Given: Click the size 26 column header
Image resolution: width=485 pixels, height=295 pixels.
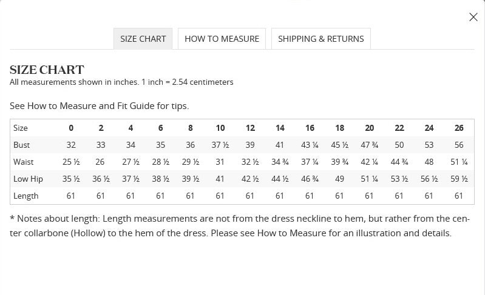Looking at the screenshot, I should coord(459,128).
